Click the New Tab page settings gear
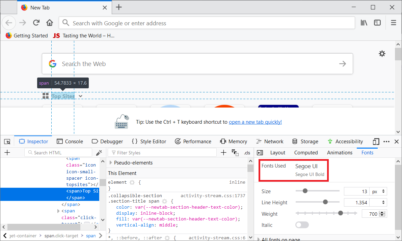 (x=382, y=54)
